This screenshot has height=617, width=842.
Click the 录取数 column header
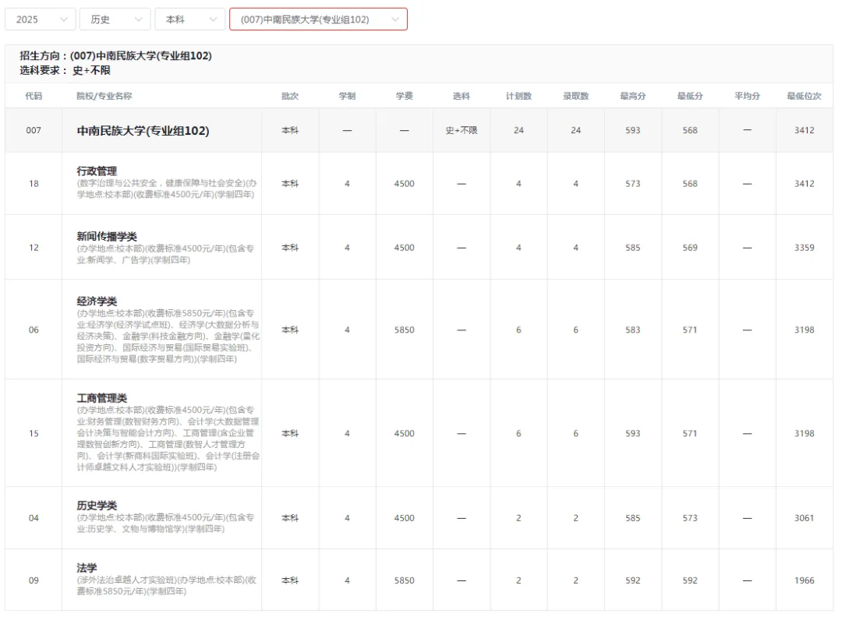tap(575, 96)
